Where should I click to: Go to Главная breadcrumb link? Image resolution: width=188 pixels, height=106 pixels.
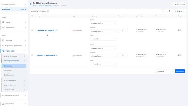tap(35, 6)
